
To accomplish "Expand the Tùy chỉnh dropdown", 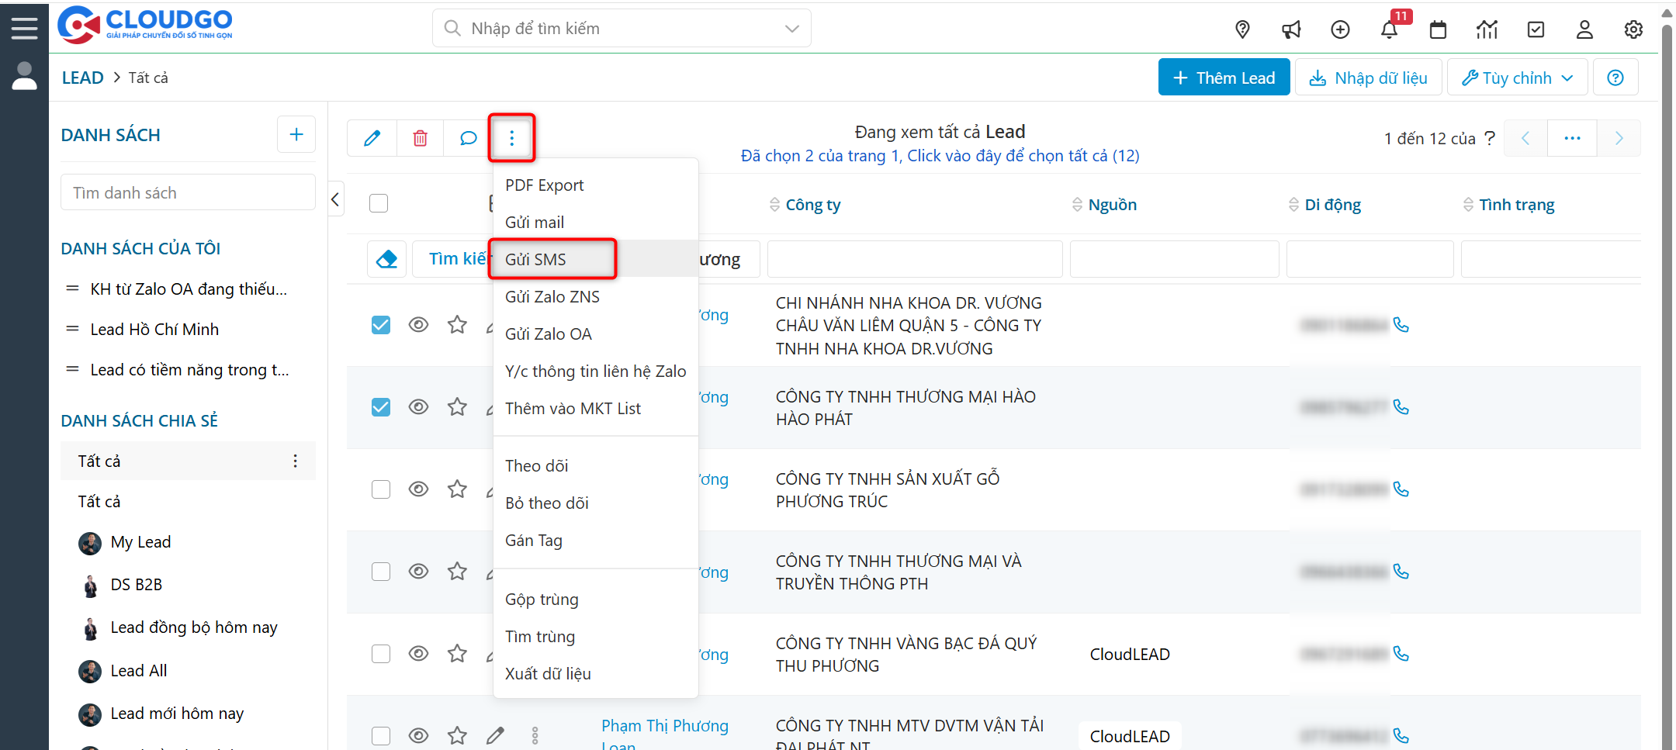I will pyautogui.click(x=1517, y=78).
